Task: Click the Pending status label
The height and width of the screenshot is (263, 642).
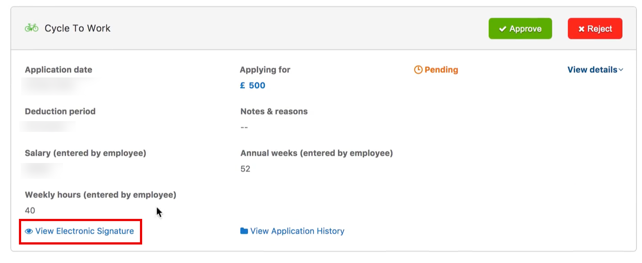Action: [x=441, y=70]
